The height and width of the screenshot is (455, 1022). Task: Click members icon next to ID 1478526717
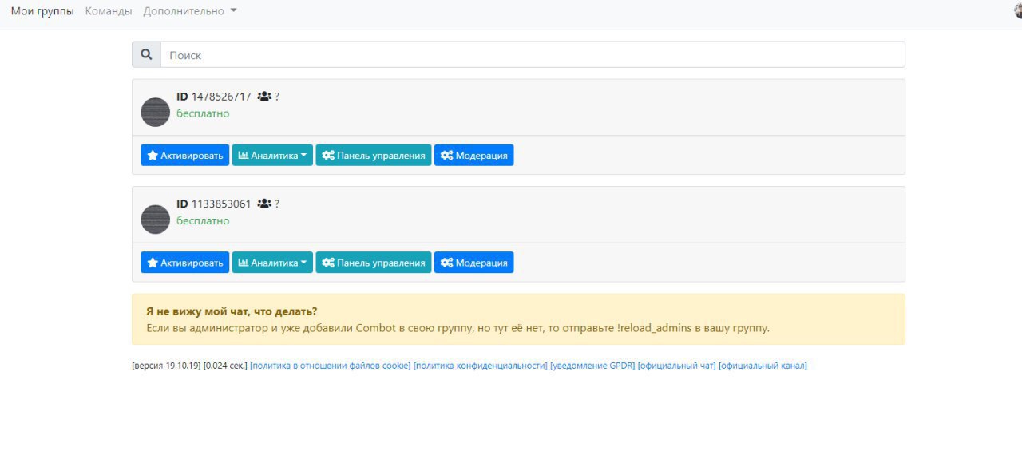(x=264, y=97)
